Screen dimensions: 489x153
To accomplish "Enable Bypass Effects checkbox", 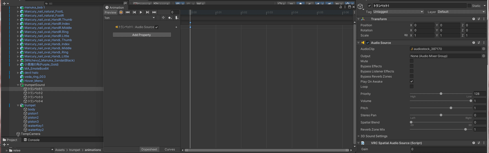I will click(x=412, y=66).
